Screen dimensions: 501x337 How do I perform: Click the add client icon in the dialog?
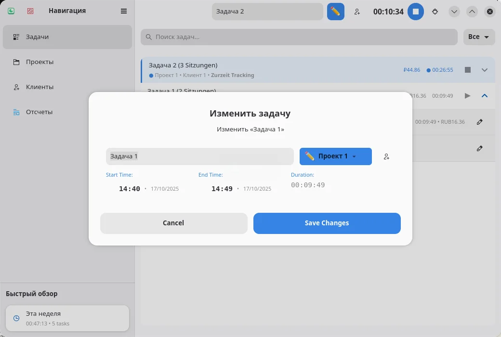(x=386, y=156)
